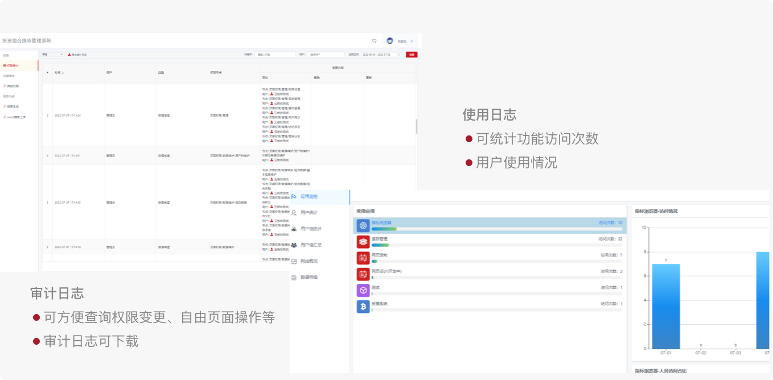Click the user avatar icon
The image size is (773, 380).
[390, 41]
